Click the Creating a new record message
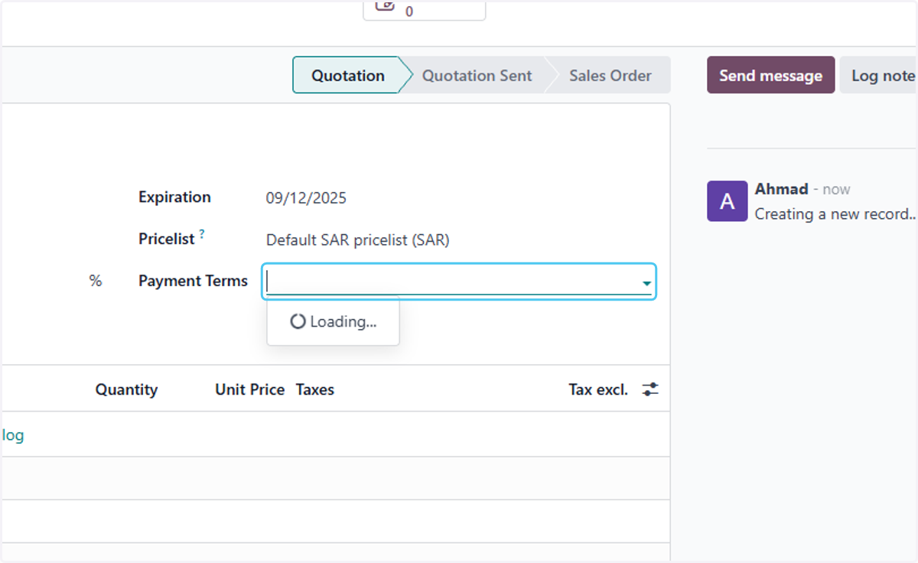 835,214
